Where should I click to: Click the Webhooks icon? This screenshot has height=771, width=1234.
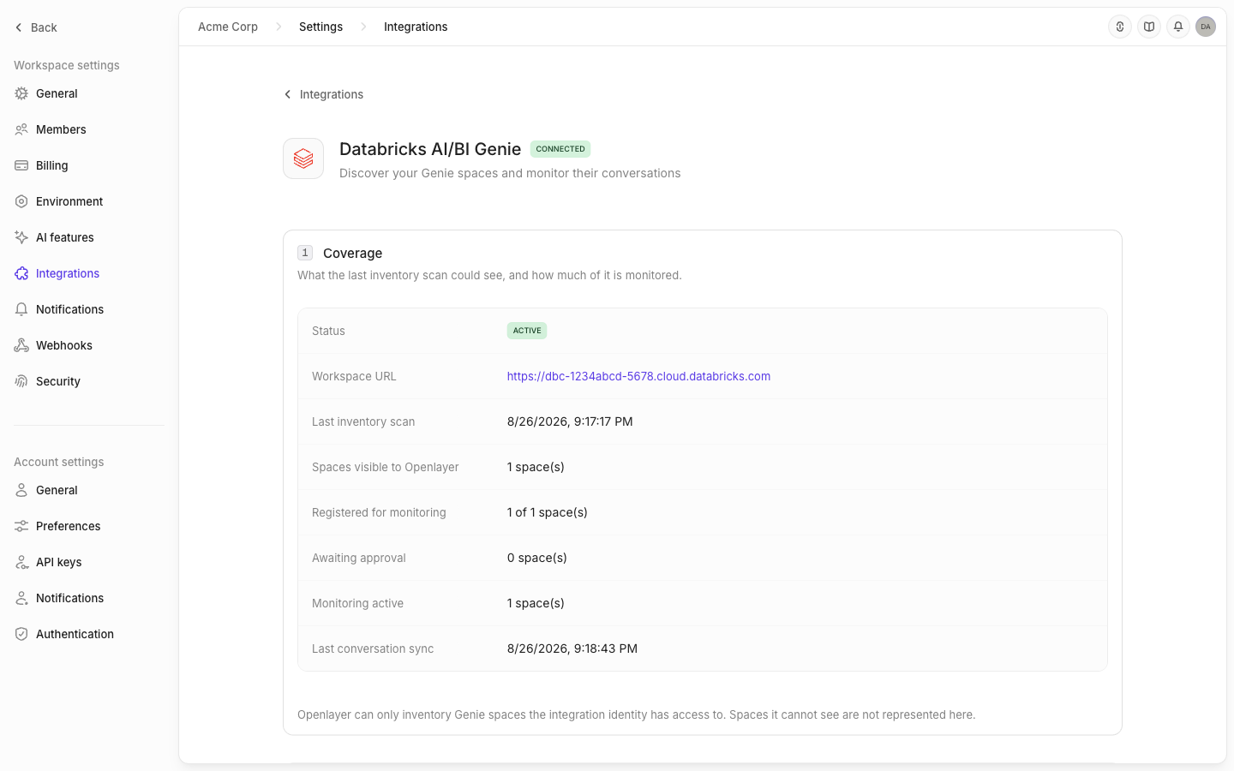pyautogui.click(x=21, y=345)
